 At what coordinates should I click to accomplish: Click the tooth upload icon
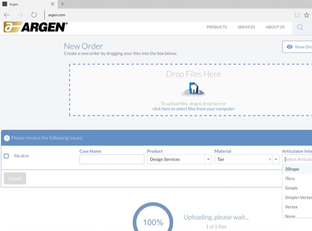193,89
